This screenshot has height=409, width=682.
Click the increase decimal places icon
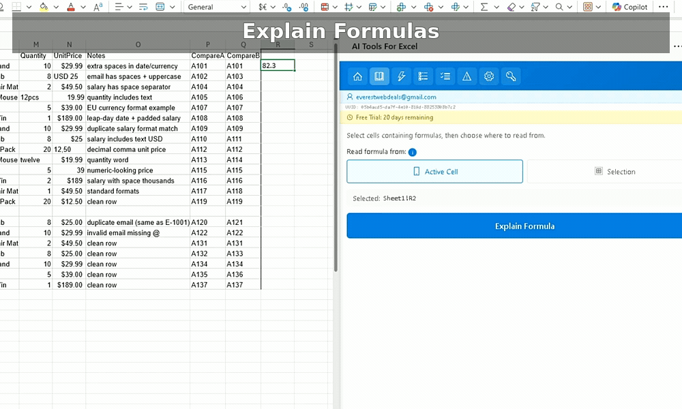pos(287,7)
